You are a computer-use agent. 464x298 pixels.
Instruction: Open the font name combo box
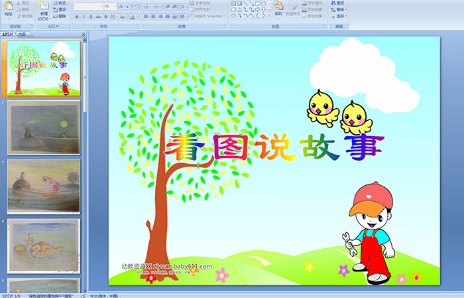click(88, 7)
